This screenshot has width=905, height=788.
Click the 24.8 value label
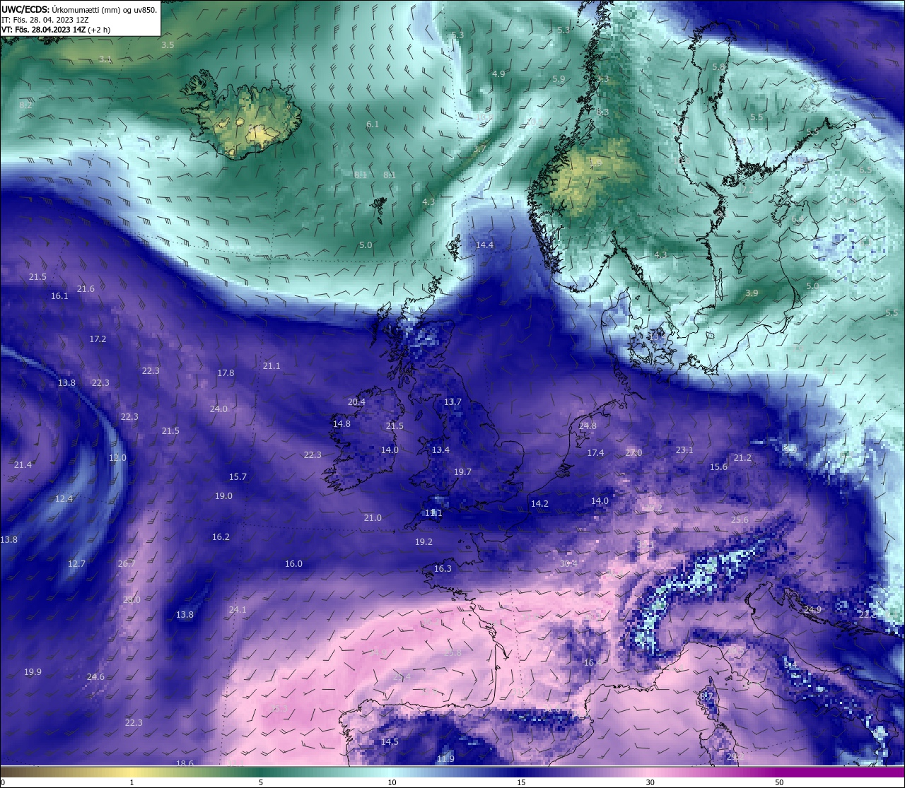pyautogui.click(x=588, y=426)
